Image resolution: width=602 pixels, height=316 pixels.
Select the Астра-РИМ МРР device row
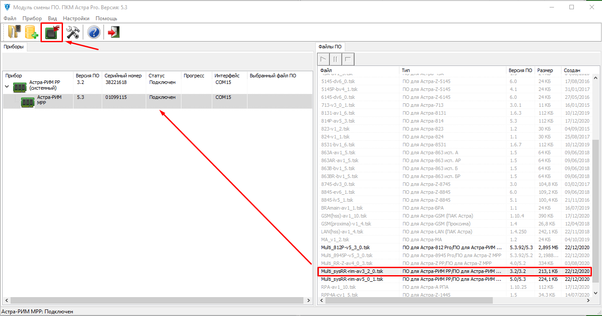[x=49, y=100]
